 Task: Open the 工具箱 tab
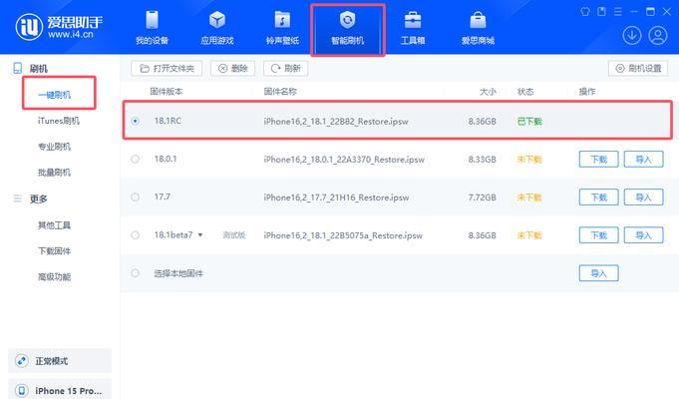(x=413, y=27)
